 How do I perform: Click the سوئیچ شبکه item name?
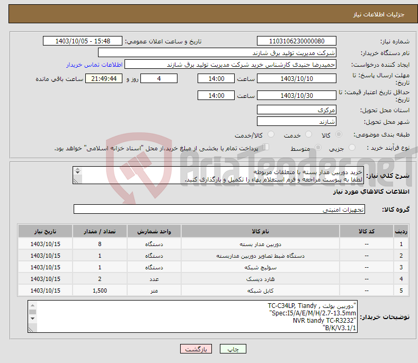(x=260, y=267)
